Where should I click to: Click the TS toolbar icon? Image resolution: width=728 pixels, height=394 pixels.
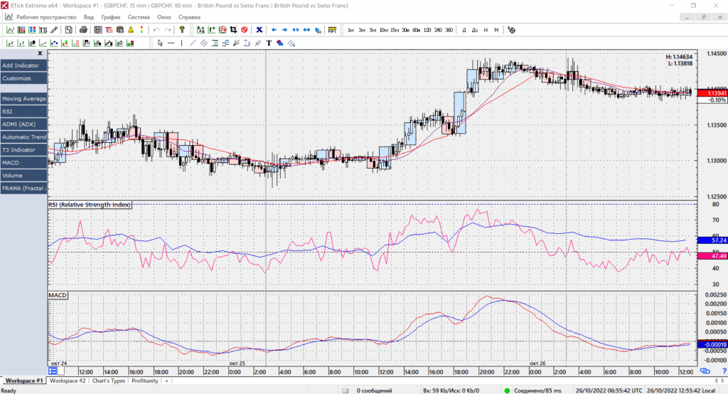[43, 30]
